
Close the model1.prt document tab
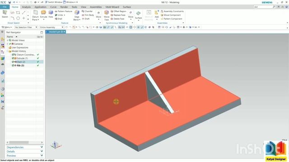[64, 32]
